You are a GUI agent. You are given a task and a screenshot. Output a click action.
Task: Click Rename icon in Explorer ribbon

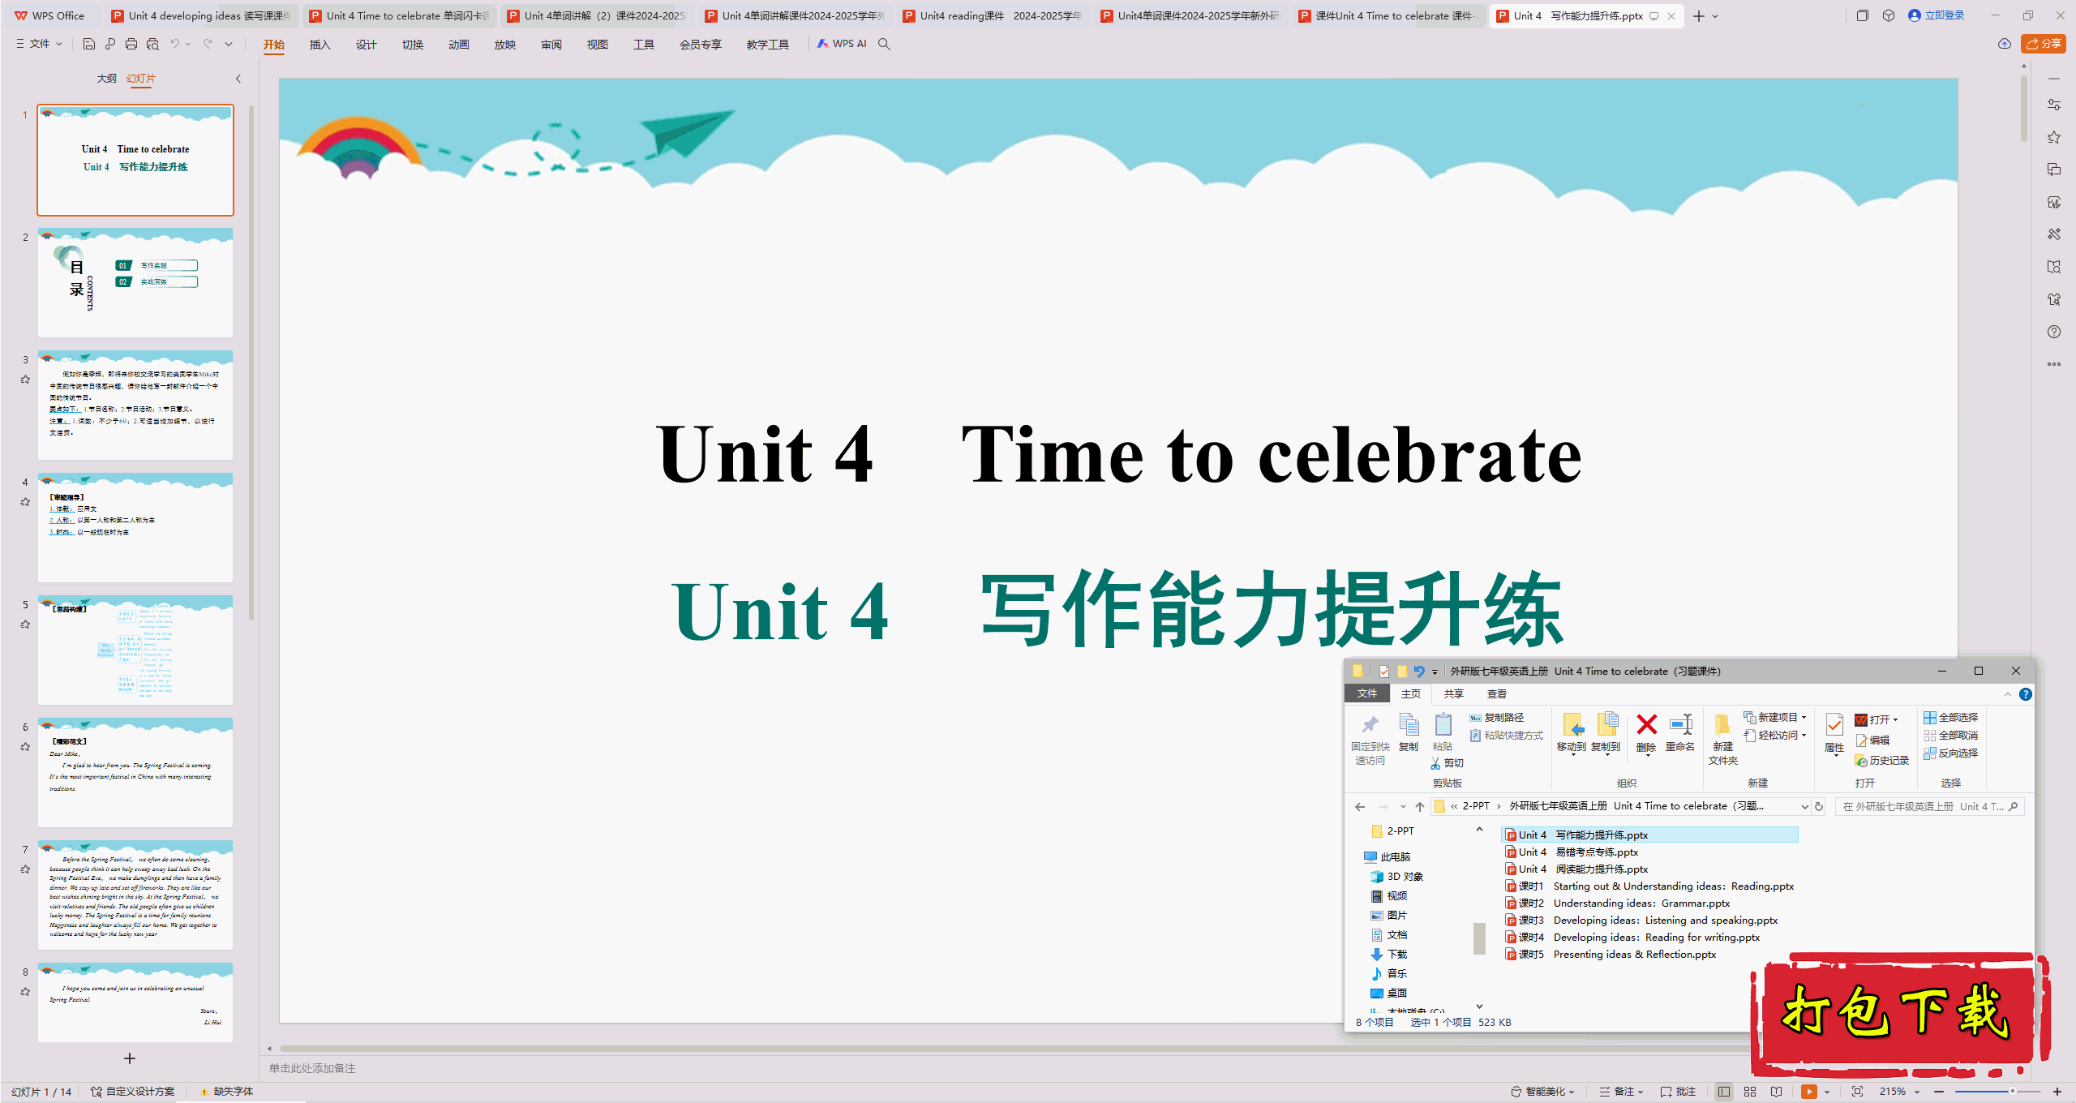(1680, 733)
